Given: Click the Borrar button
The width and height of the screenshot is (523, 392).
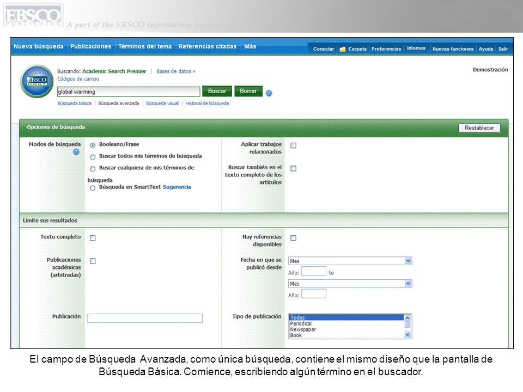Looking at the screenshot, I should click(x=248, y=91).
